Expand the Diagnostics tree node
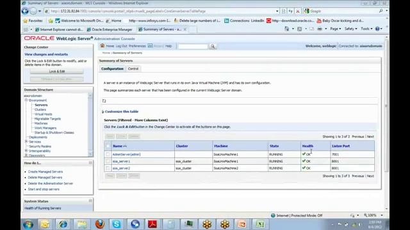410x230 pixels. [x=26, y=155]
